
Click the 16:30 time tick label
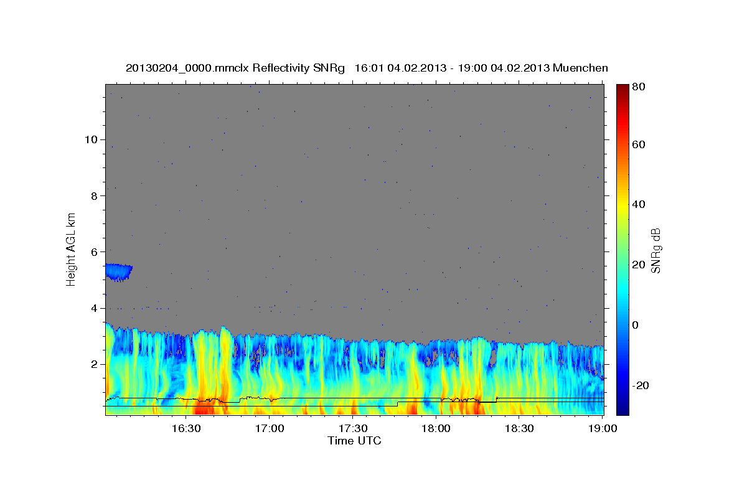click(x=186, y=429)
